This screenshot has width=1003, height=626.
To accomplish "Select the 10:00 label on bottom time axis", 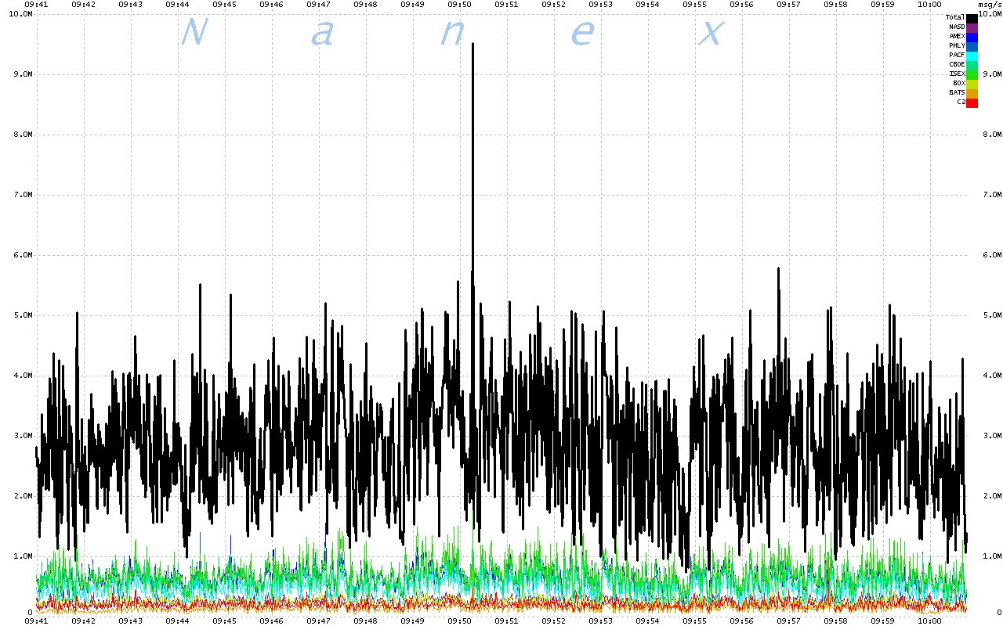I will pos(929,621).
